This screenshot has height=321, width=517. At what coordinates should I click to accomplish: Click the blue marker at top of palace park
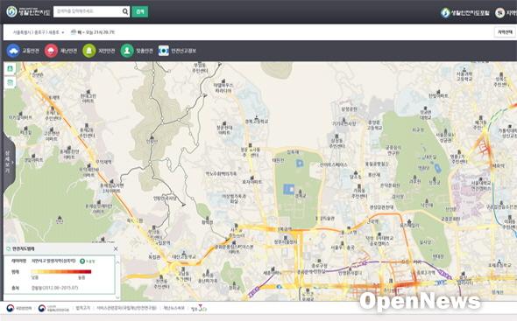click(x=300, y=163)
